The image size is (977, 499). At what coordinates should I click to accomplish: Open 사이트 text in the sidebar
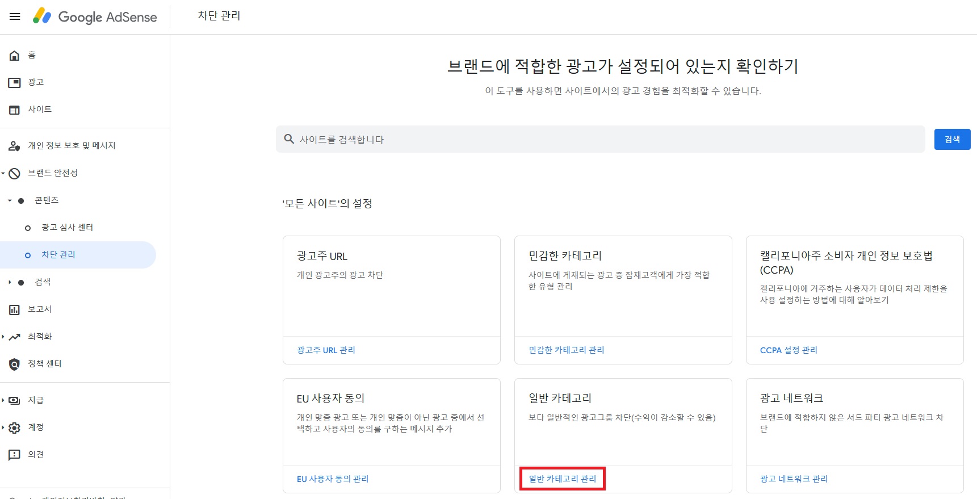[x=40, y=110]
